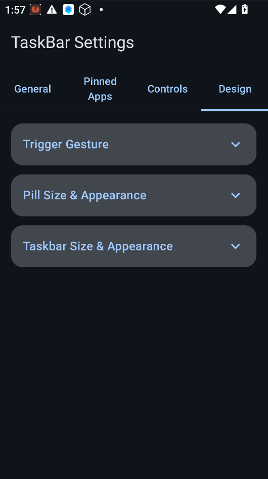Tap the red app notification icon in status bar
268x479 pixels.
[x=35, y=10]
